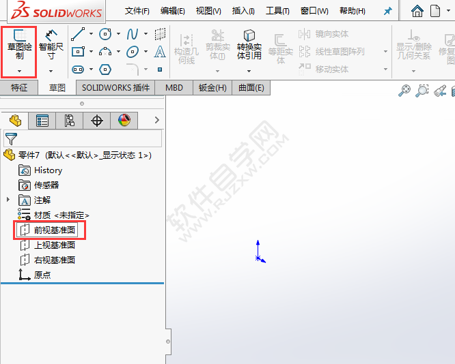455x364 pixels.
Task: Open the 窗口(W) menu
Action: coord(314,12)
